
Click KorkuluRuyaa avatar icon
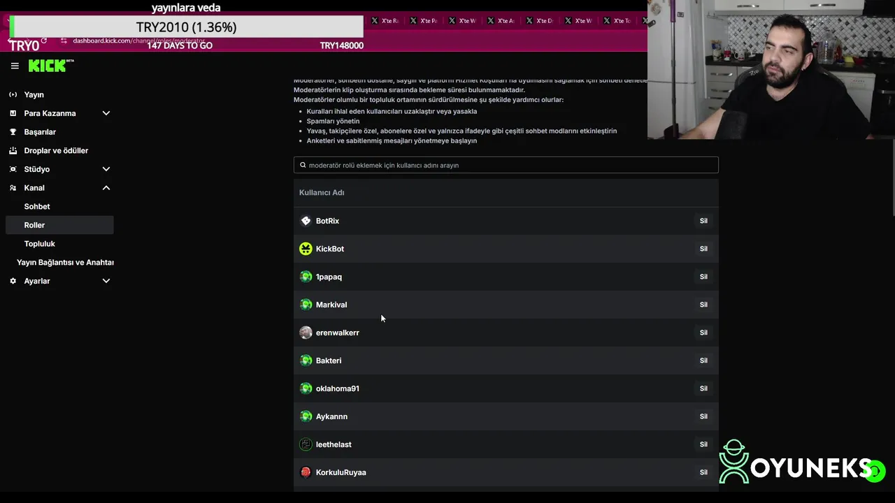306,472
